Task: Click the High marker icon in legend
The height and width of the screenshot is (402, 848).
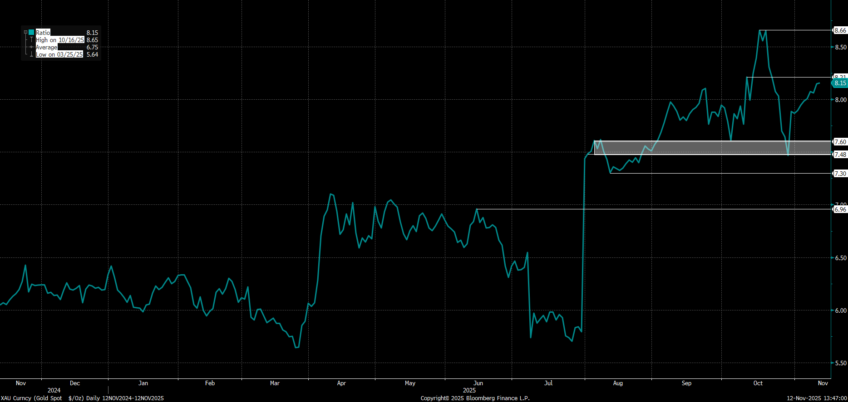Action: click(31, 40)
